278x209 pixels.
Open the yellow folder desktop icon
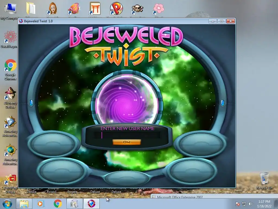(x=31, y=8)
